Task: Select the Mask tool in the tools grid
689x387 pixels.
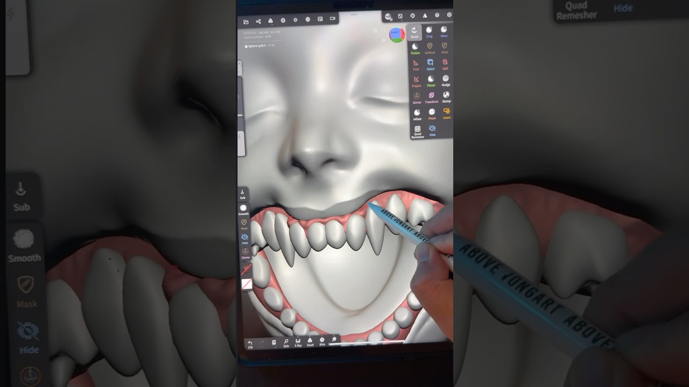Action: click(x=445, y=48)
